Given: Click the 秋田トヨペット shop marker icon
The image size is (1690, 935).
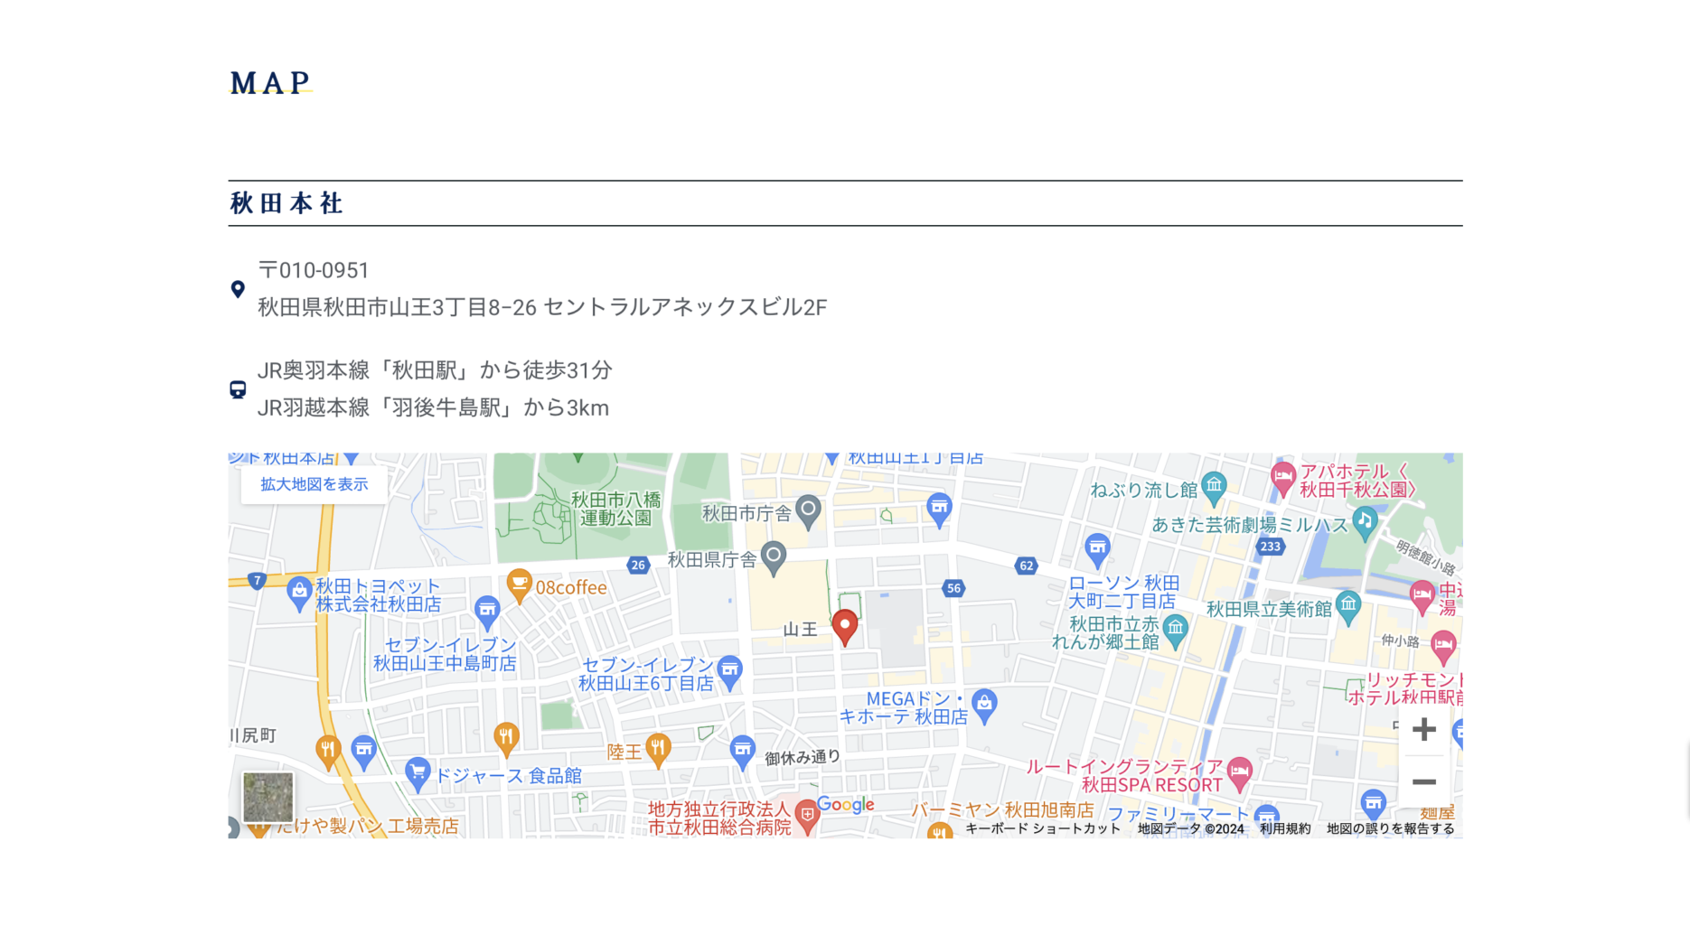Looking at the screenshot, I should click(299, 594).
